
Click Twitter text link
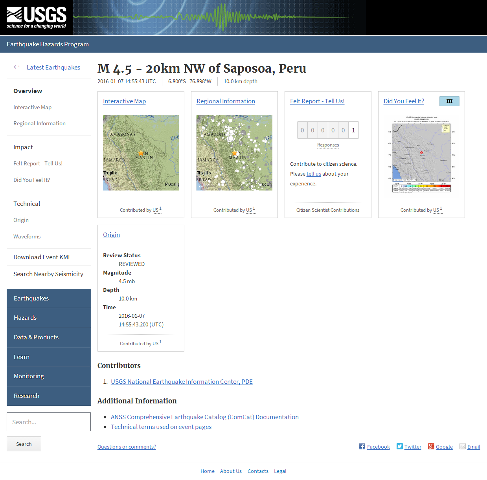pos(413,447)
